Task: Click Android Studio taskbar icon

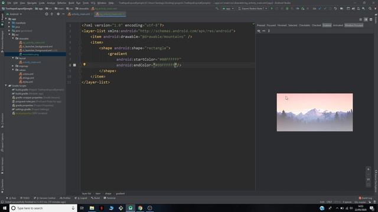Action: click(x=131, y=208)
